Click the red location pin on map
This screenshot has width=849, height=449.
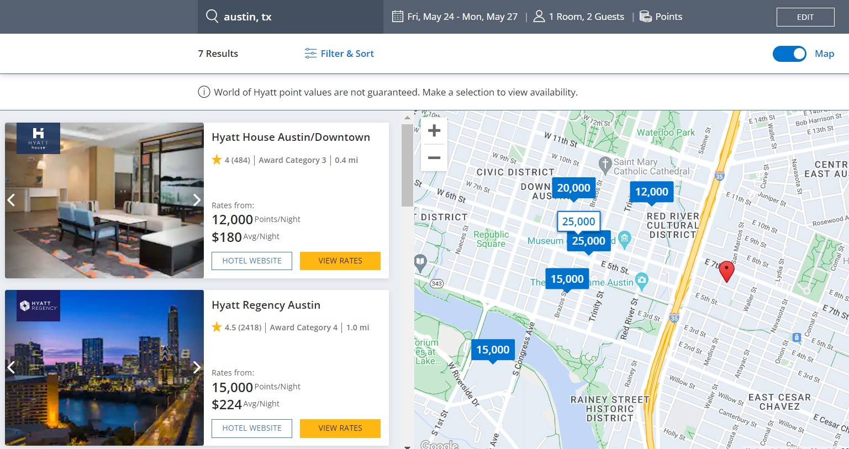click(726, 271)
